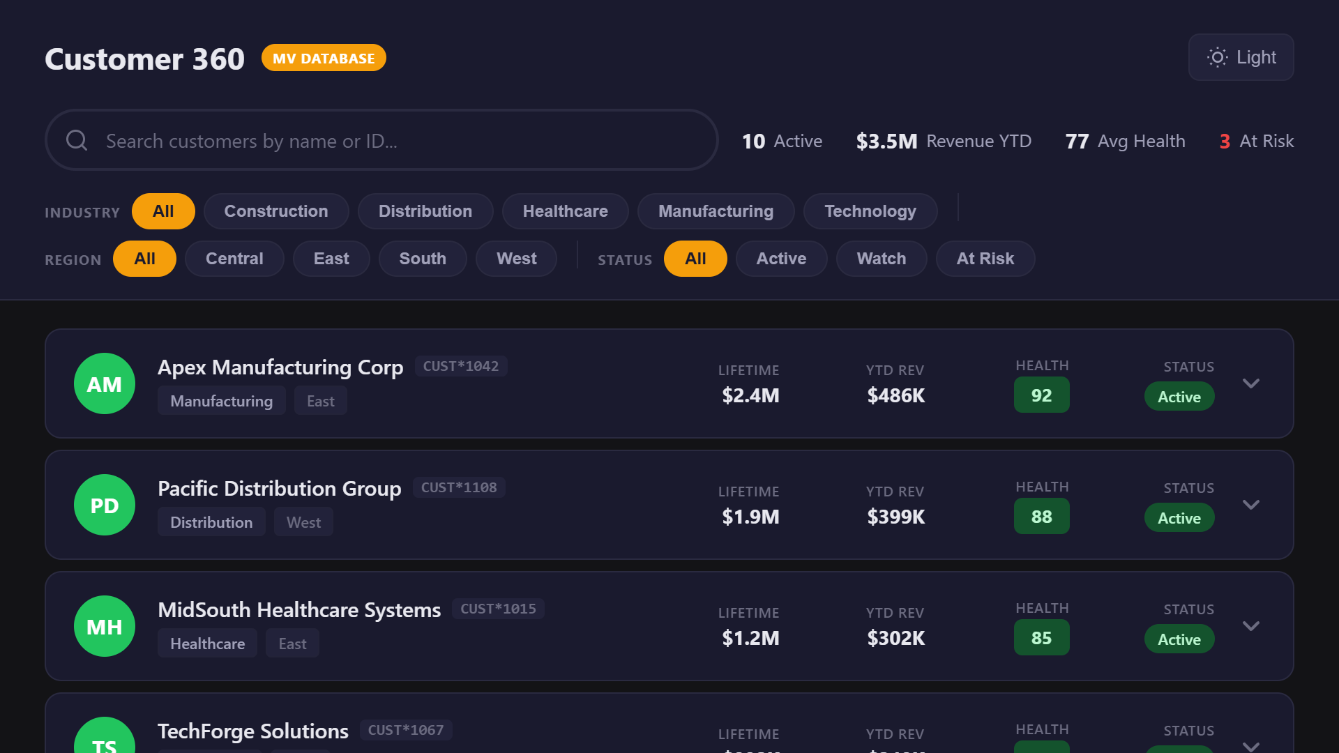Click the sun icon in theme button
The image size is (1339, 753).
1217,57
